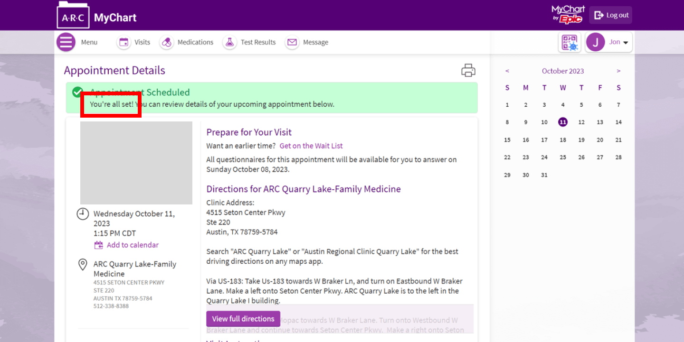Expand the Jon account dropdown arrow

point(626,43)
